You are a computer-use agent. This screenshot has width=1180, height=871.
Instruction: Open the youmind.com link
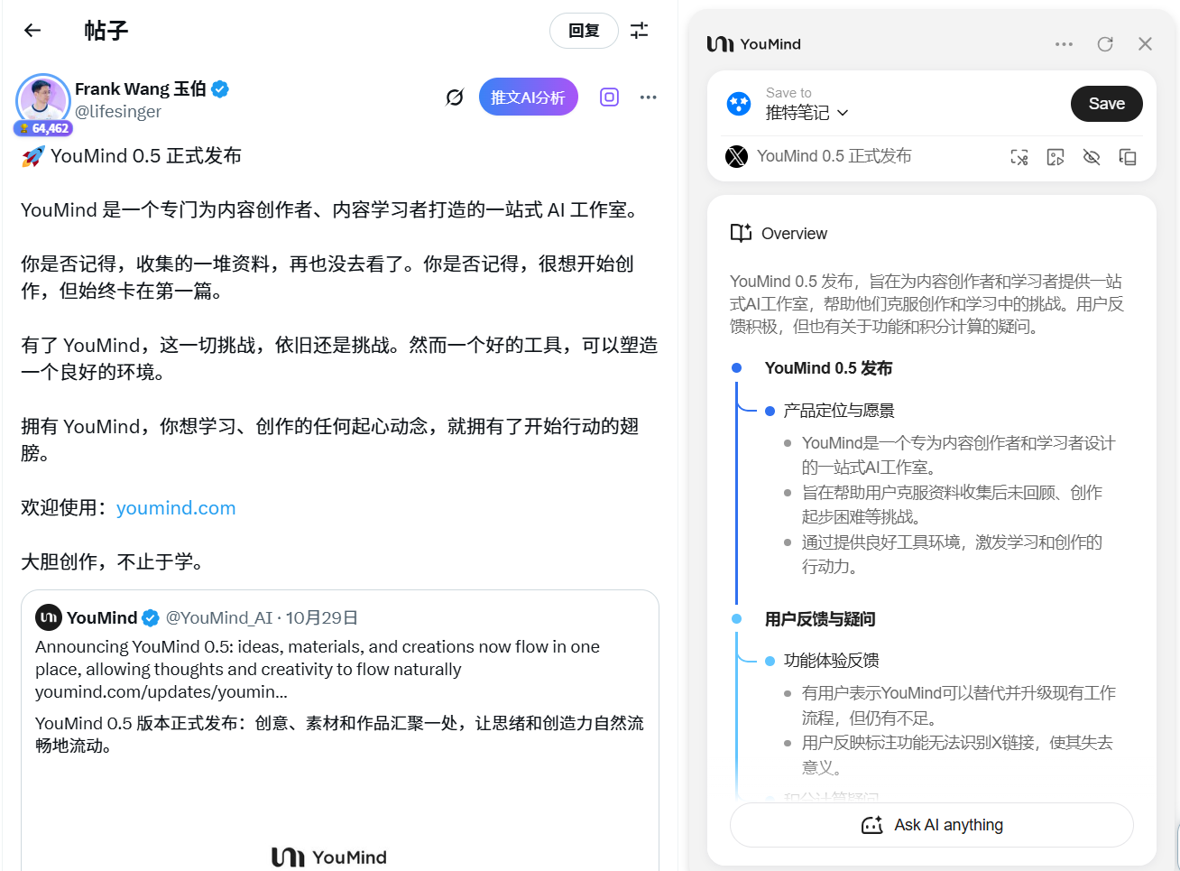pyautogui.click(x=176, y=508)
